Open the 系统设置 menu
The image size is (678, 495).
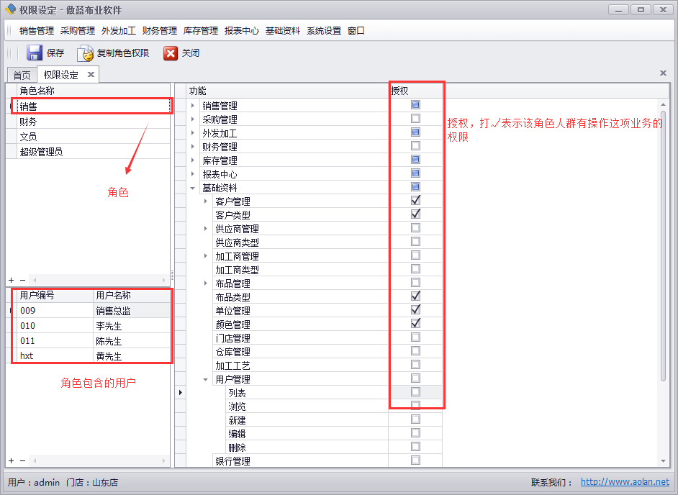323,30
